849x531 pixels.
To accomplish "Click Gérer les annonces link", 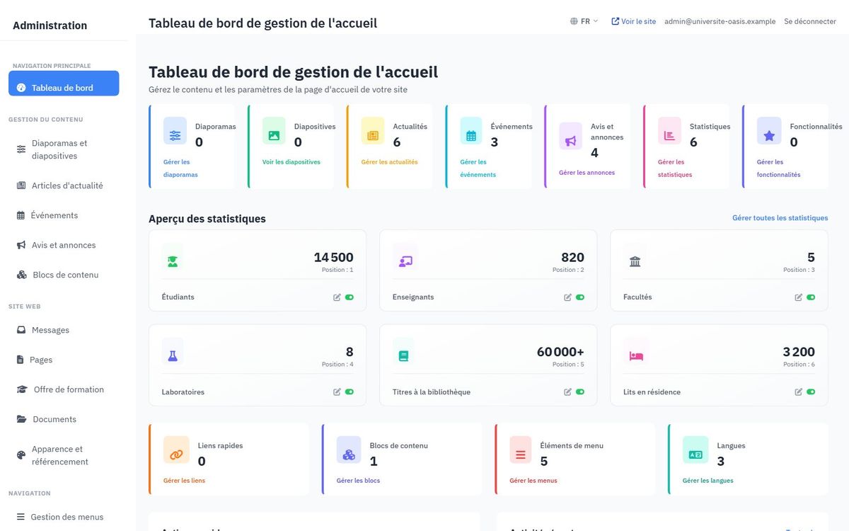I will click(587, 172).
